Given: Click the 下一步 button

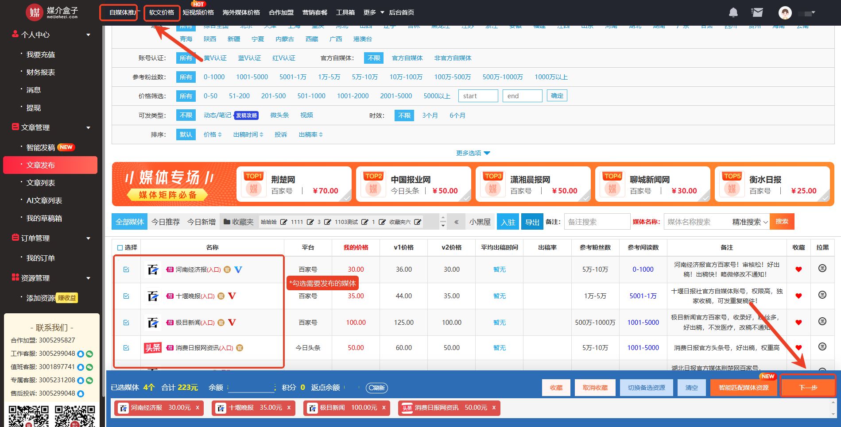Looking at the screenshot, I should pyautogui.click(x=807, y=388).
